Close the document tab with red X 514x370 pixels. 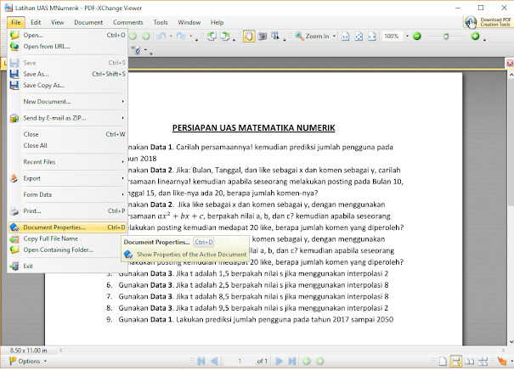(x=510, y=63)
